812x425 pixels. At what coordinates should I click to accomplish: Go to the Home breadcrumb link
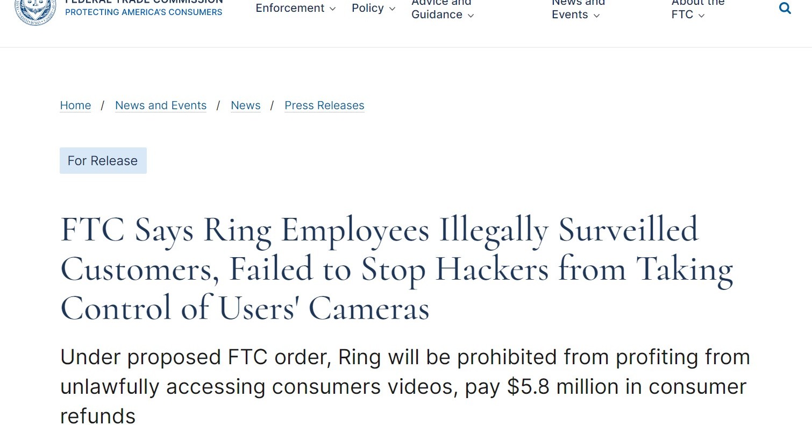coord(75,105)
